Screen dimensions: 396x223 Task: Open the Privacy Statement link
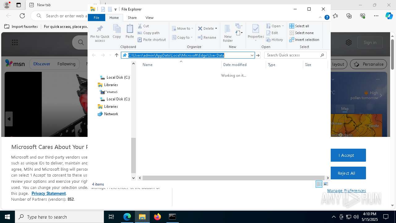click(x=49, y=193)
